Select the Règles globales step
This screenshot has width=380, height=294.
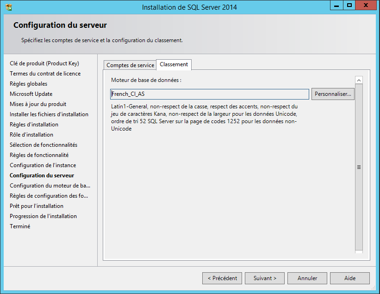pos(28,84)
